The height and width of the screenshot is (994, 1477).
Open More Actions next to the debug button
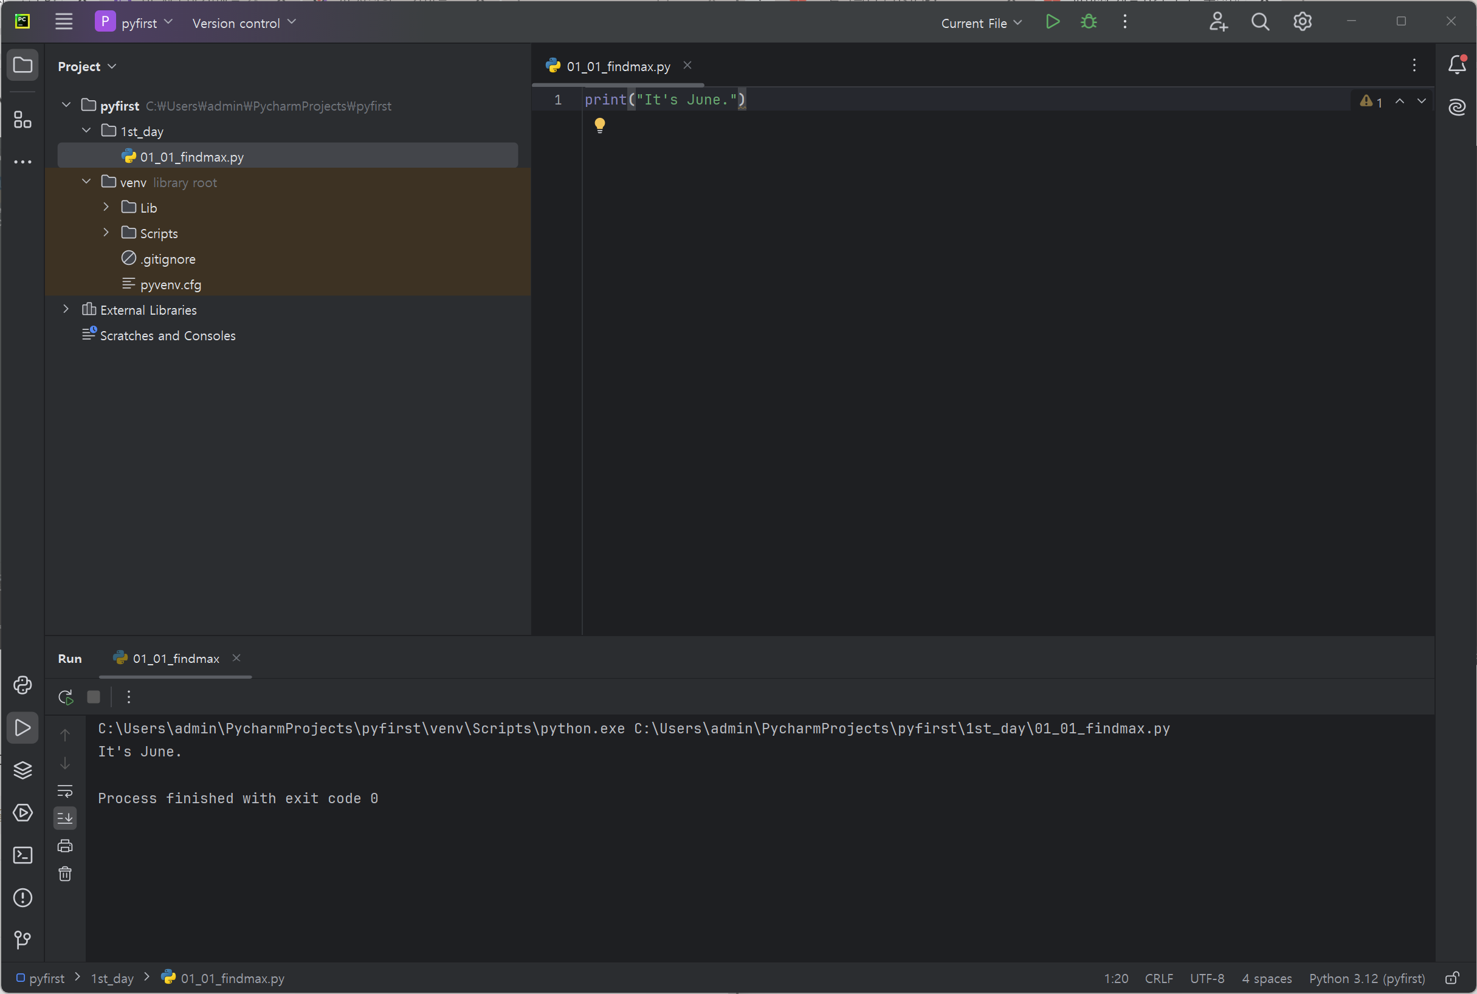pyautogui.click(x=1125, y=22)
